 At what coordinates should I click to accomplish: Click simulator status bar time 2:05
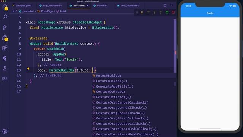tap(189, 6)
